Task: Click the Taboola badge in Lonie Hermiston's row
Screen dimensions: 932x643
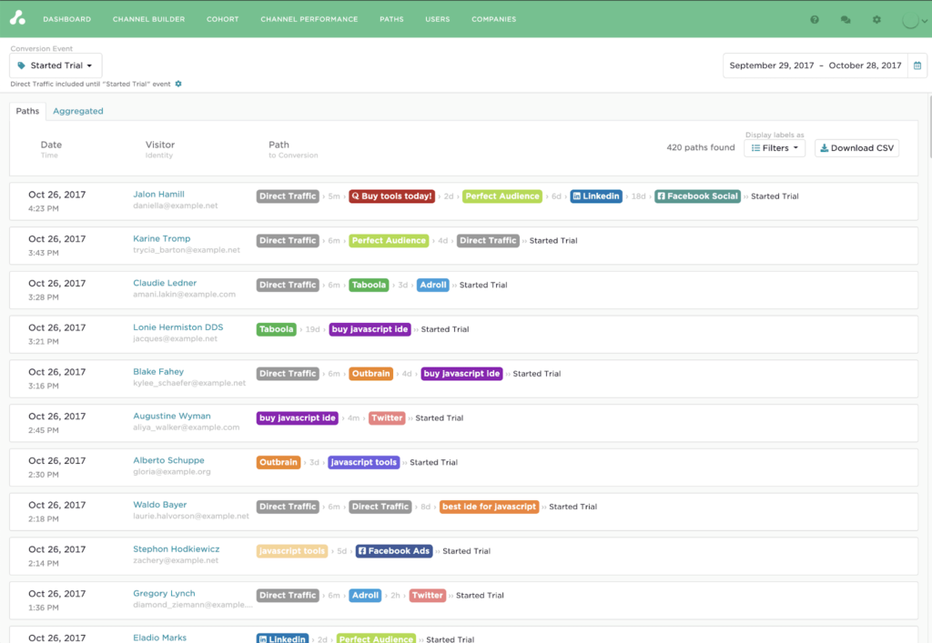Action: [x=276, y=329]
